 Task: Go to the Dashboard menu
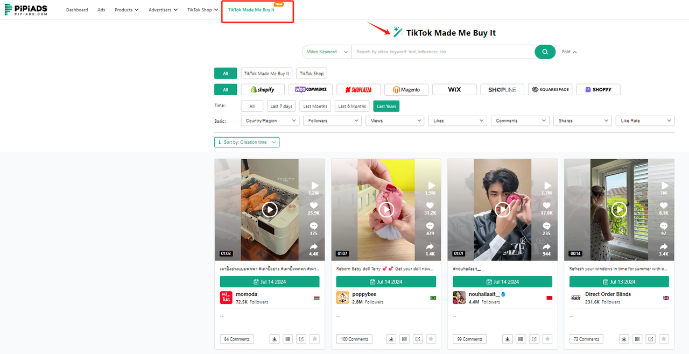click(77, 10)
